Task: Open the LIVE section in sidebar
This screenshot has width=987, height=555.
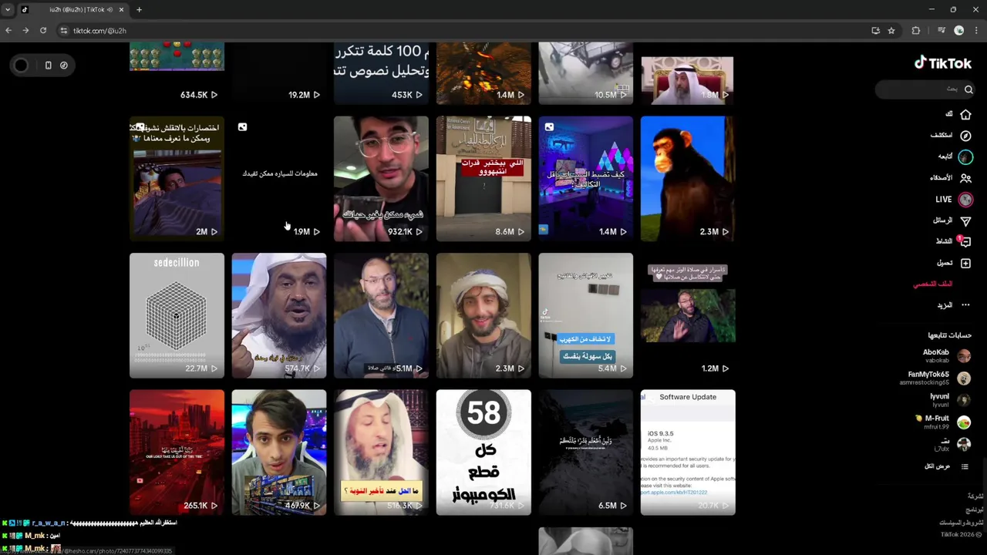Action: pos(954,200)
